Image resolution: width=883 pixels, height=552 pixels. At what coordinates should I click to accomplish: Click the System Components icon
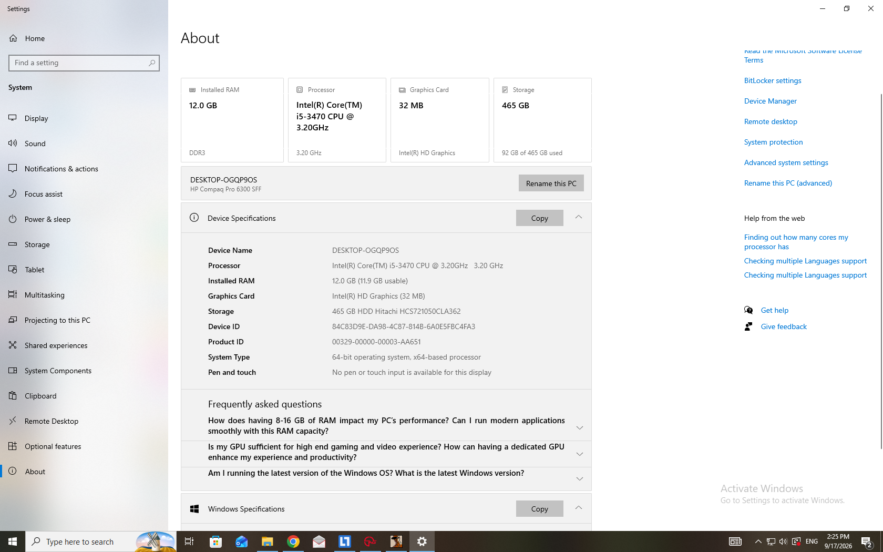tap(13, 370)
